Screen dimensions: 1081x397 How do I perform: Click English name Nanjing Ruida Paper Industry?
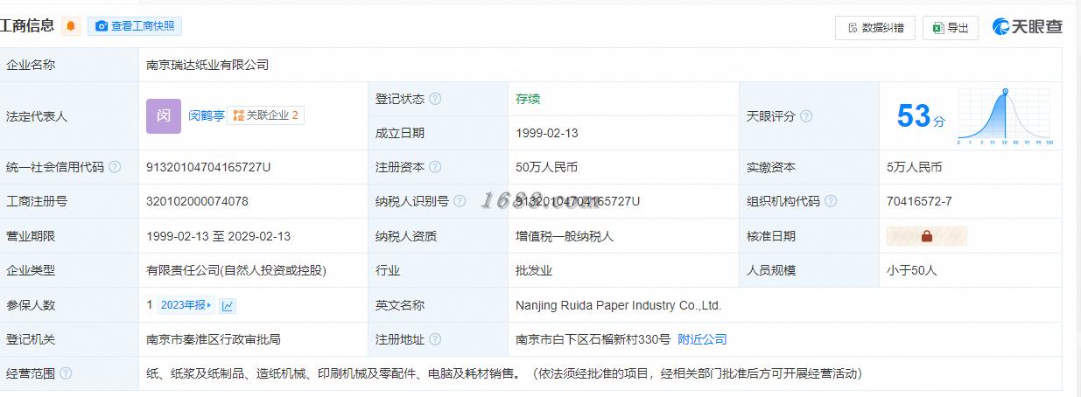tap(618, 305)
